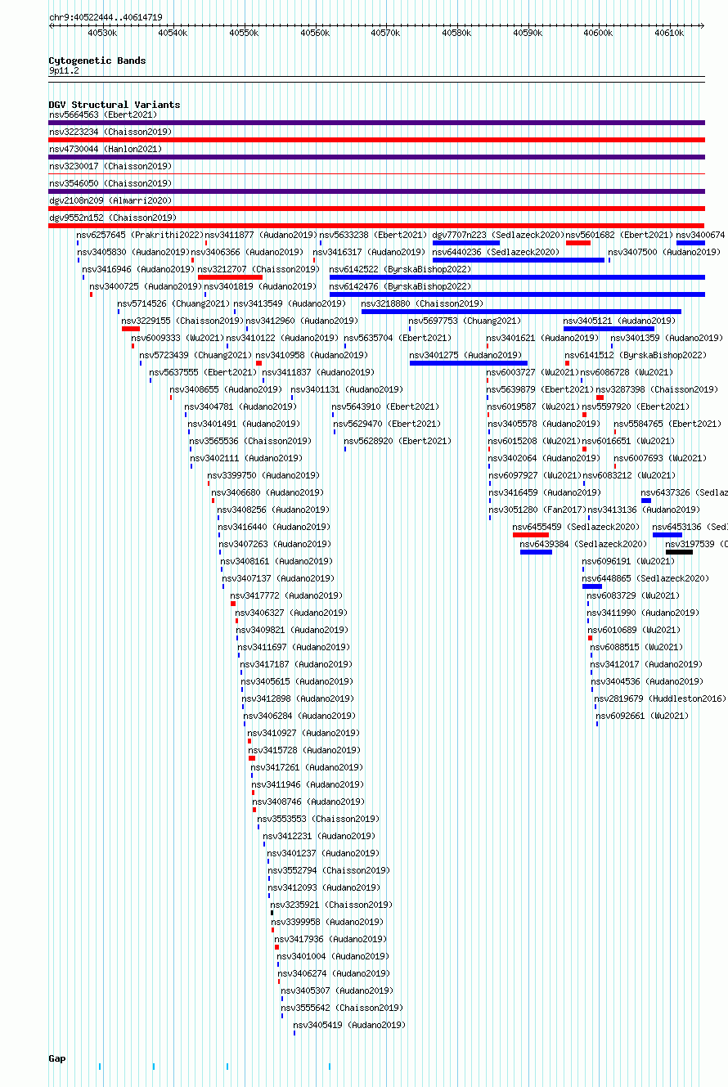Click nsv3555642 (Chaisson2019) label
Screen dimensions: 728x1087
[x=342, y=1008]
